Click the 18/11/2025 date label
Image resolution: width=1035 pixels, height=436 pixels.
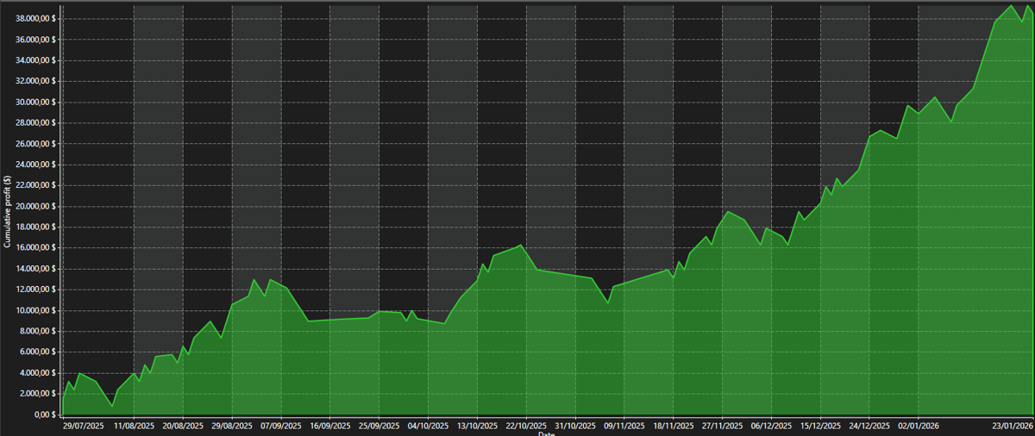click(x=674, y=425)
